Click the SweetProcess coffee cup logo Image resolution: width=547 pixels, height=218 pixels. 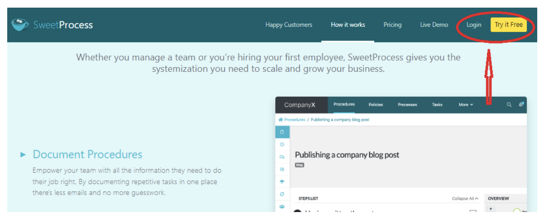click(20, 24)
